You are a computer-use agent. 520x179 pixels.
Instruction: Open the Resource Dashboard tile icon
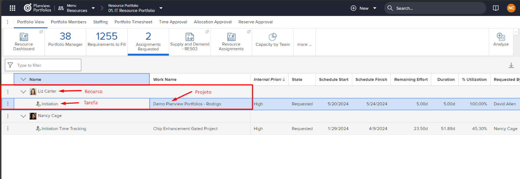tap(24, 37)
